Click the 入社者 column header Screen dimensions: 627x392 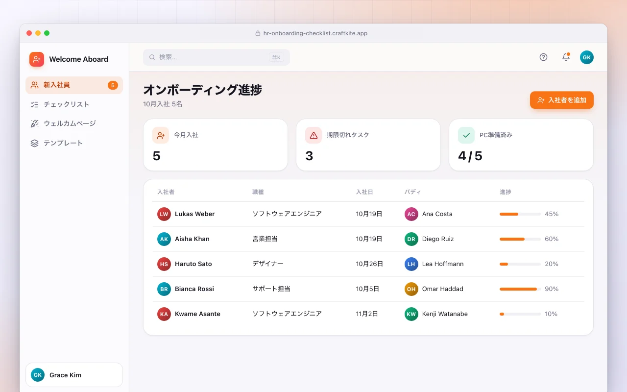pyautogui.click(x=166, y=192)
